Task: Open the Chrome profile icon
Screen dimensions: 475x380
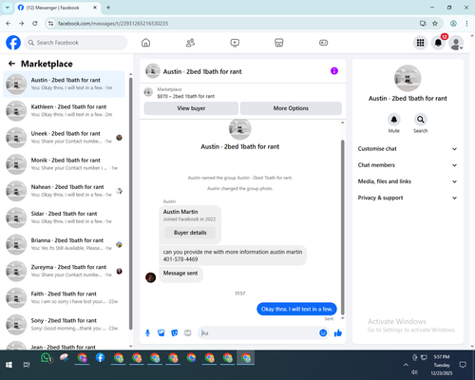Action: pos(453,24)
